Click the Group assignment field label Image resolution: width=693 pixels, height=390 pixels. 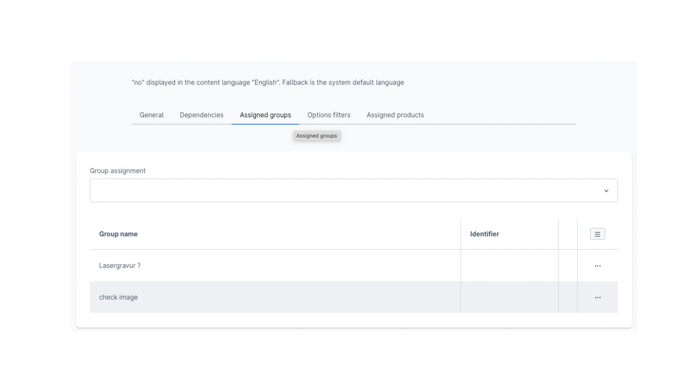pyautogui.click(x=118, y=171)
